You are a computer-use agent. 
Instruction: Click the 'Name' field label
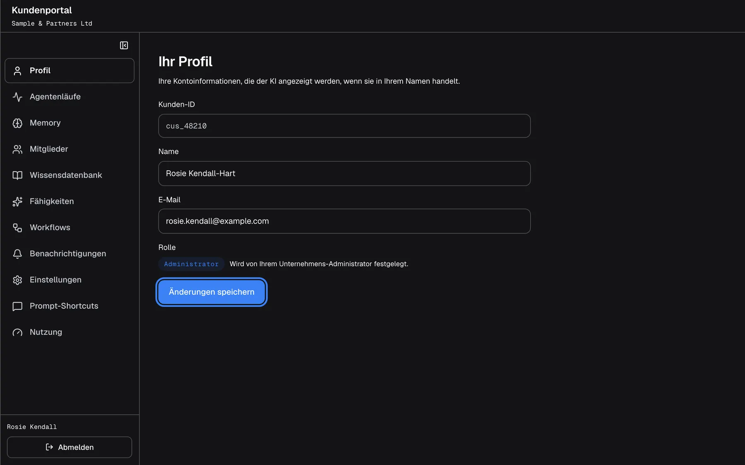click(x=168, y=152)
